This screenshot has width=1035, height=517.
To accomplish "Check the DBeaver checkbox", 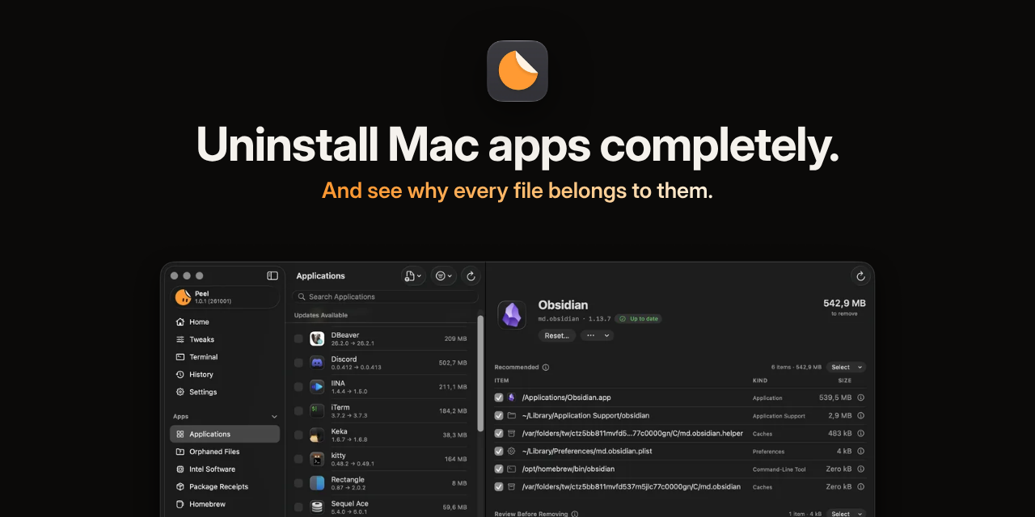I will [298, 338].
